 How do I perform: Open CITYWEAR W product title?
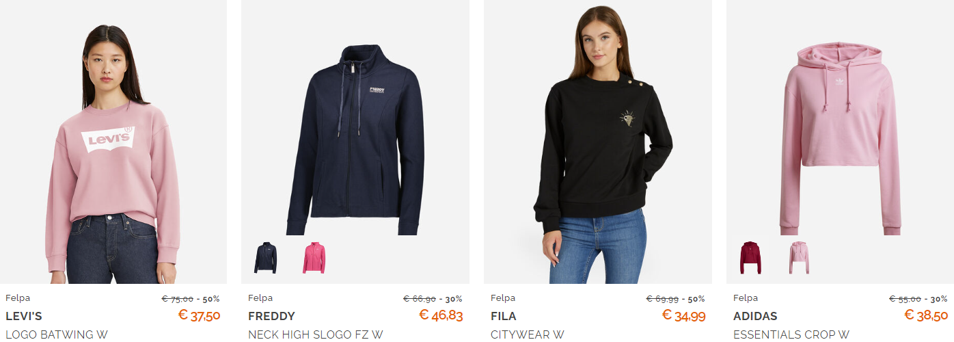(x=528, y=334)
